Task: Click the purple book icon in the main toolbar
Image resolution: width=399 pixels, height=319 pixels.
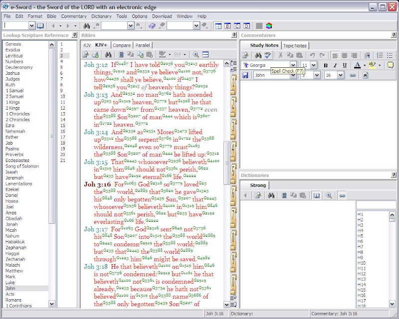Action: click(x=152, y=26)
